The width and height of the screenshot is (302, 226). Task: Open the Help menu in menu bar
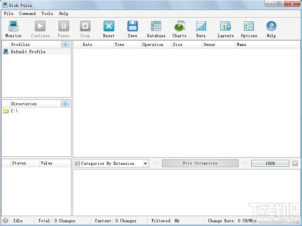pyautogui.click(x=63, y=13)
